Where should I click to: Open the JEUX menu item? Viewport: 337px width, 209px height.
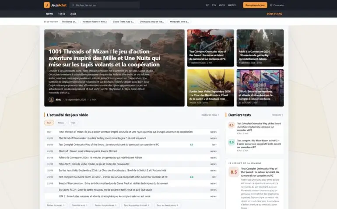tap(73, 14)
